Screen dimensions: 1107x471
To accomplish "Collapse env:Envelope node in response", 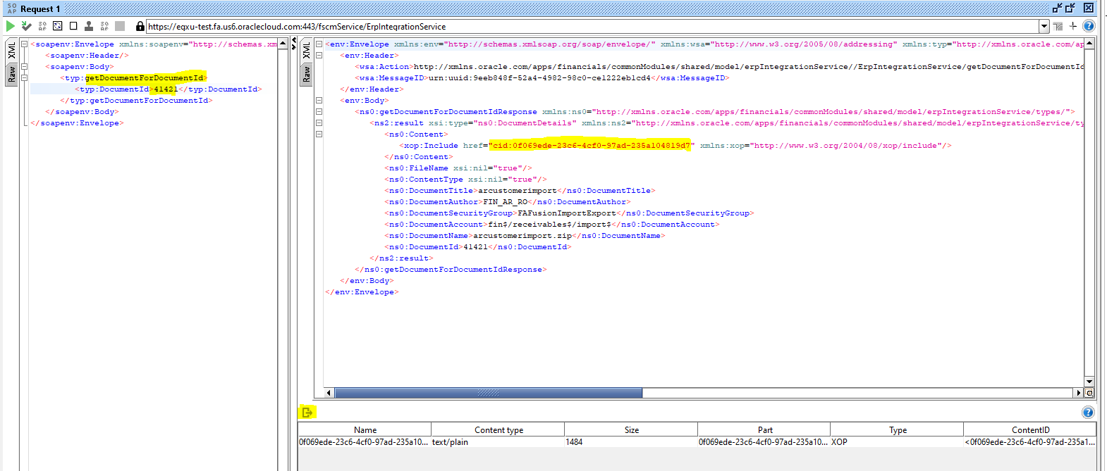I will click(x=319, y=44).
